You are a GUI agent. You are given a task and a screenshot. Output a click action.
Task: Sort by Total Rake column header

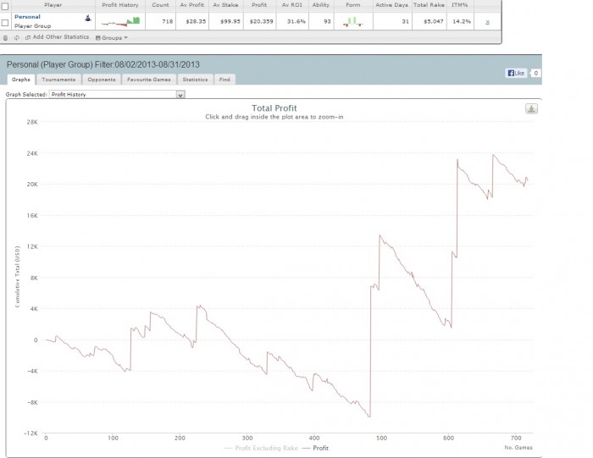pos(429,5)
